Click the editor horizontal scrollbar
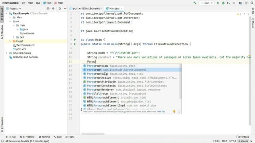Screen dimensions: 255x143 pos(93,134)
